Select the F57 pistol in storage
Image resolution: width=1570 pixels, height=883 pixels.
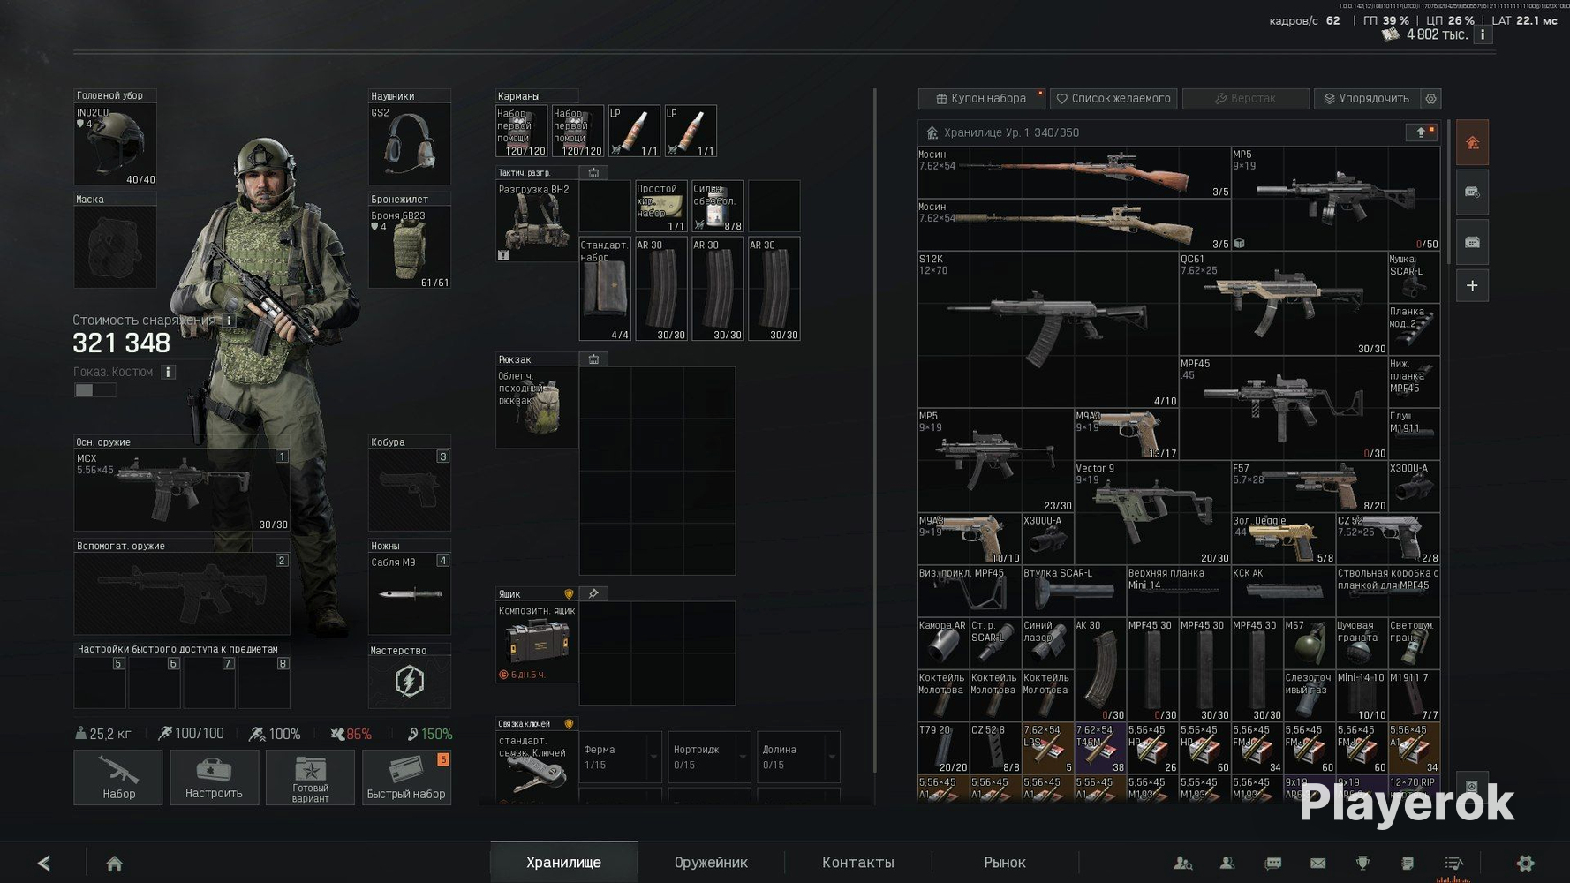[1309, 487]
